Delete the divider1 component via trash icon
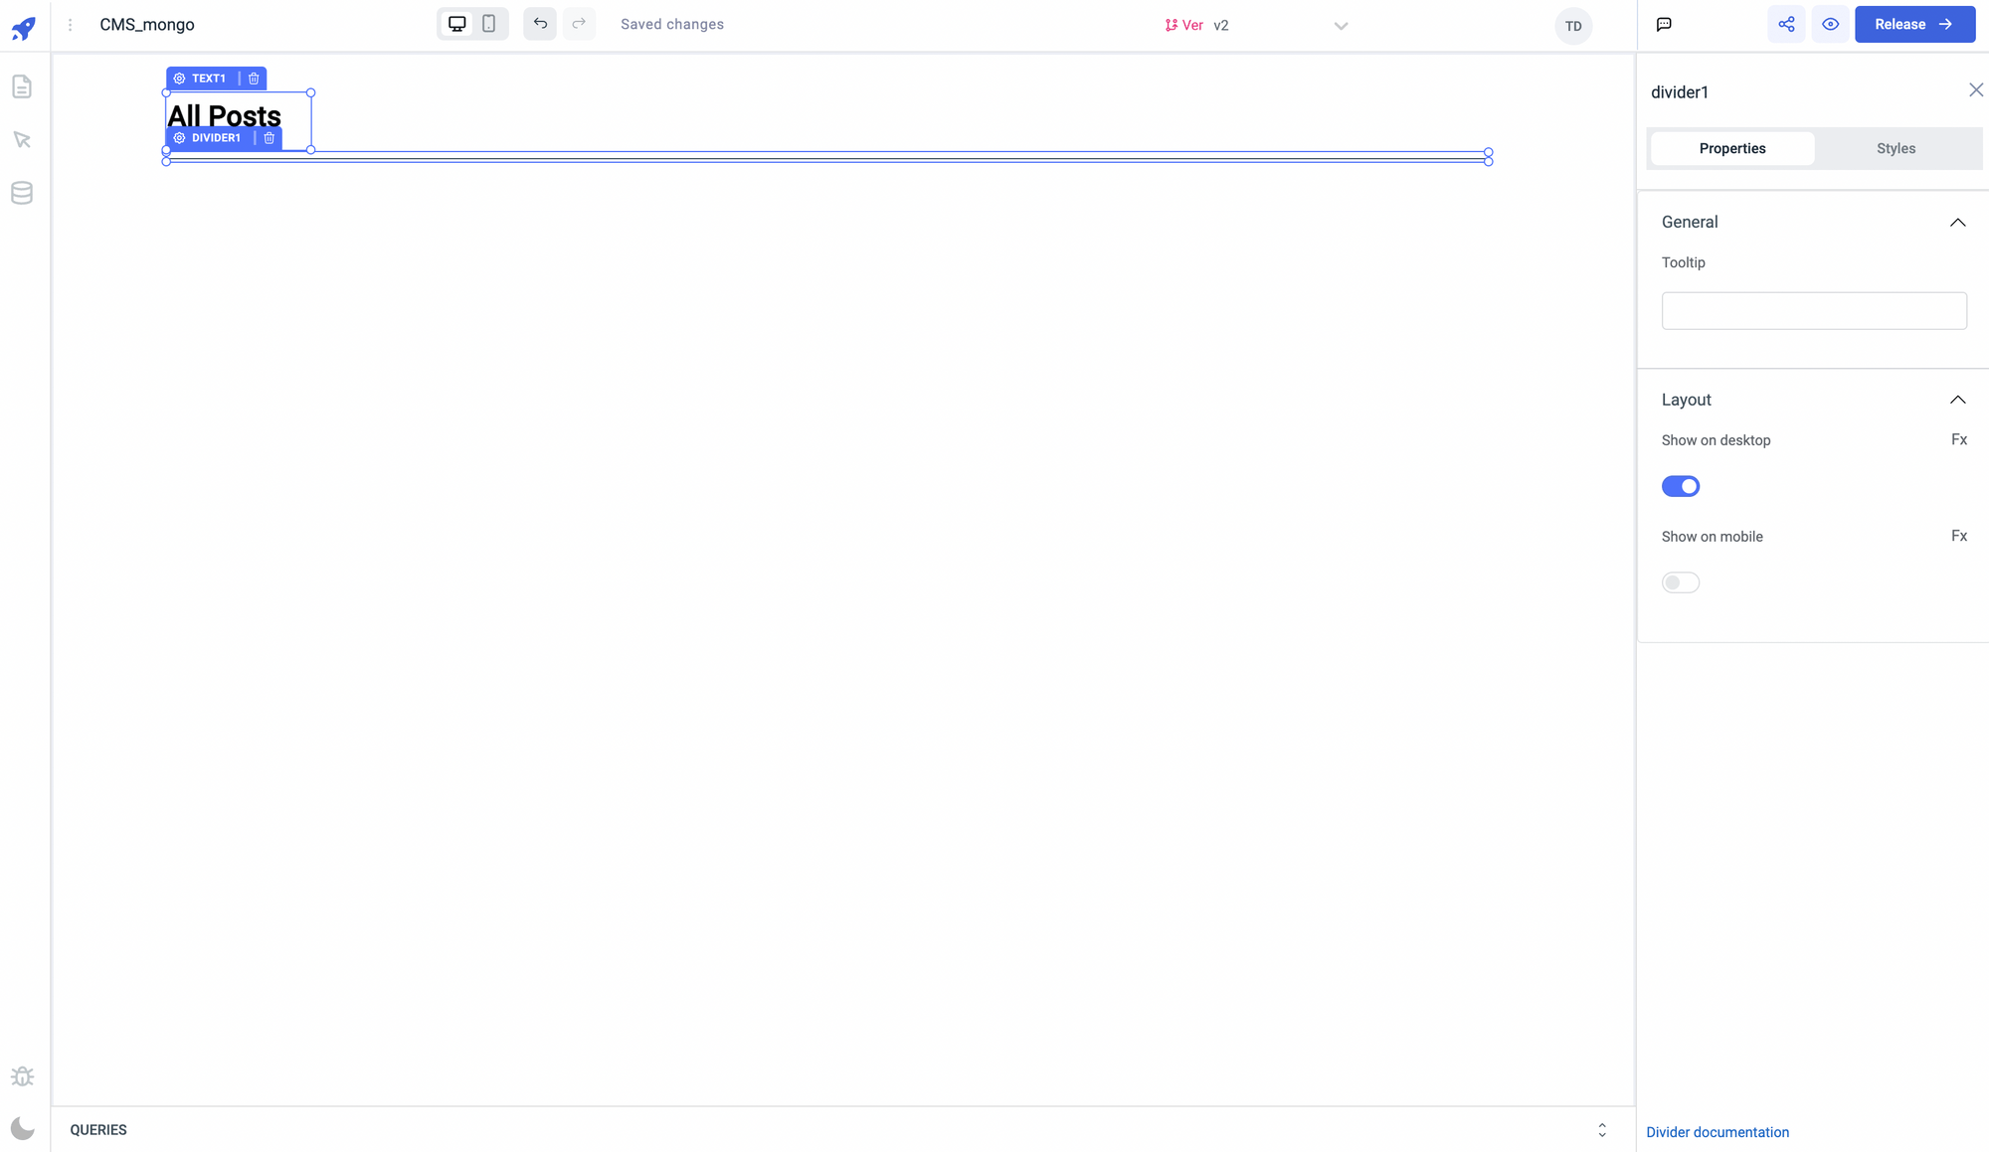The image size is (1989, 1152). (270, 138)
